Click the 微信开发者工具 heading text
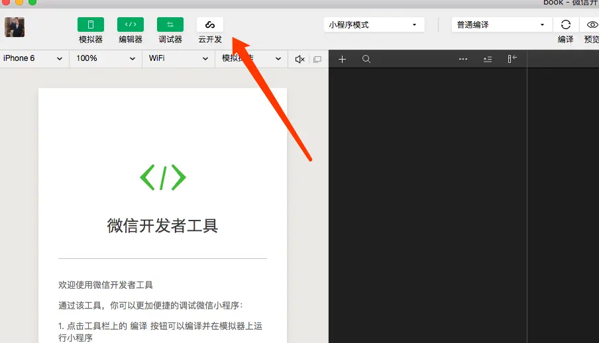Screen dimensions: 599x343 163,226
